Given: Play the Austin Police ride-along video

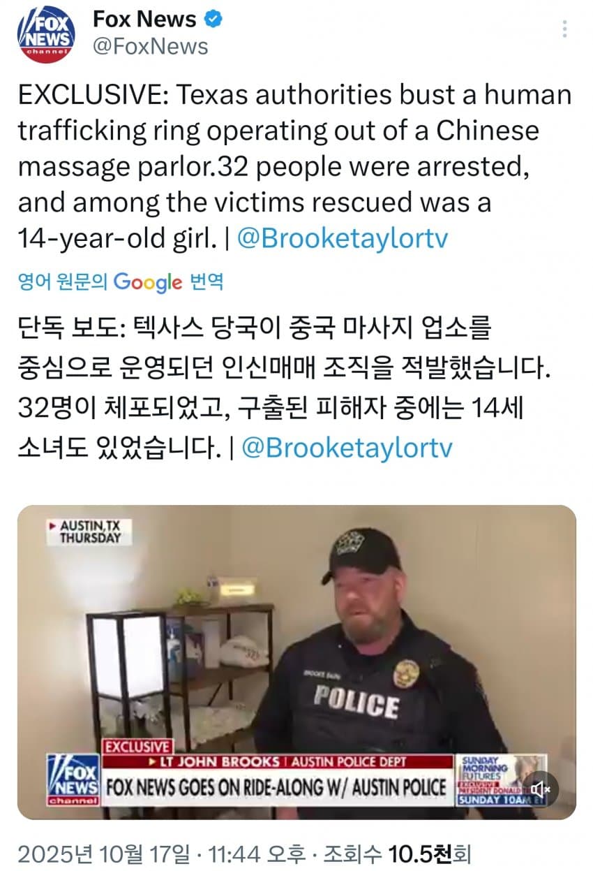Looking at the screenshot, I should point(296,662).
